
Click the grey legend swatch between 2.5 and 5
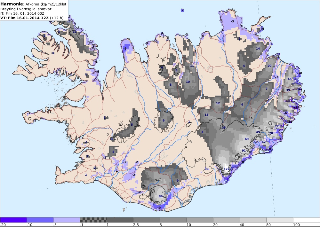(x=147, y=220)
